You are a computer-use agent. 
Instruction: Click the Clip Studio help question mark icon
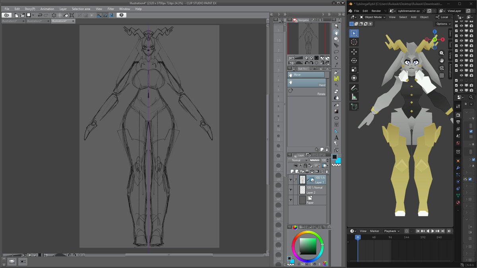[x=122, y=15]
